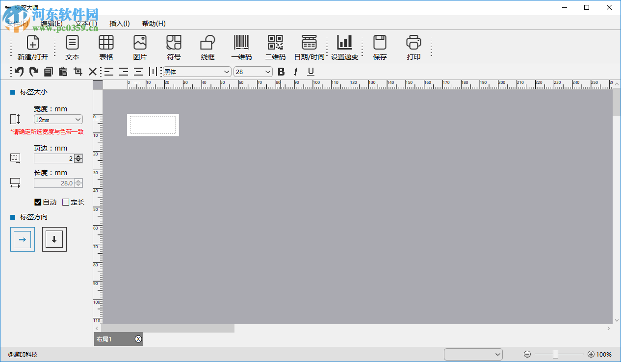Viewport: 621px width, 362px height.
Task: Select the 图片 image tool
Action: pos(140,43)
